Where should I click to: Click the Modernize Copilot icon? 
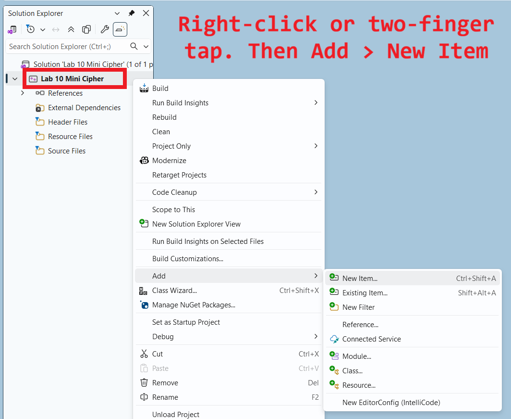click(x=144, y=161)
